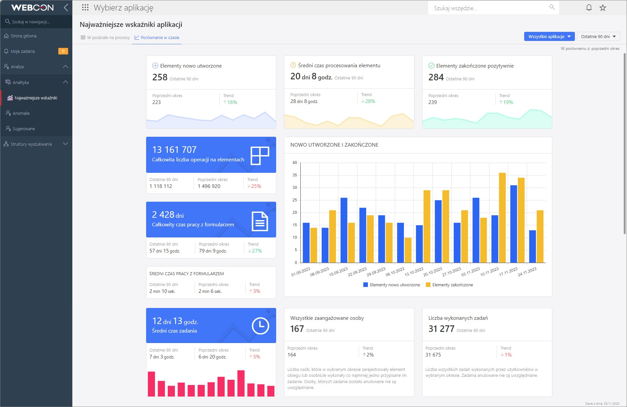Click the NOWO UTWORZONE I ZAKOŃCZONE heading

(x=334, y=145)
